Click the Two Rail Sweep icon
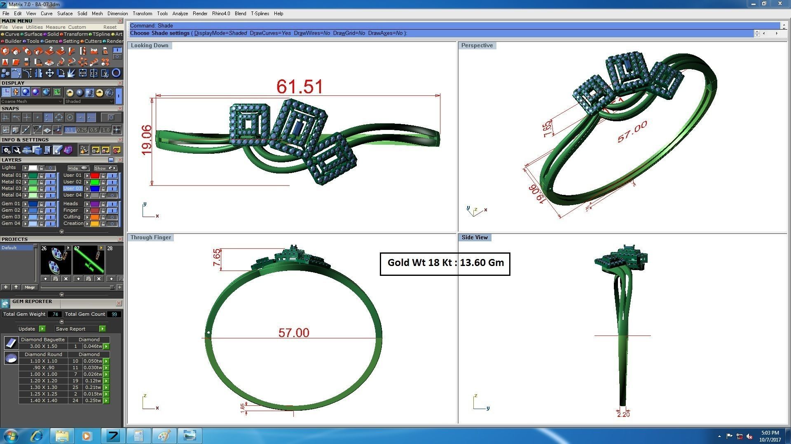This screenshot has width=791, height=444. coord(49,51)
